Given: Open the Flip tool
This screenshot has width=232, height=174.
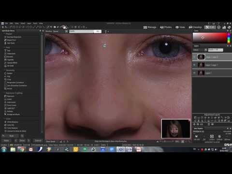Looking at the screenshot, I should [x=7, y=76].
